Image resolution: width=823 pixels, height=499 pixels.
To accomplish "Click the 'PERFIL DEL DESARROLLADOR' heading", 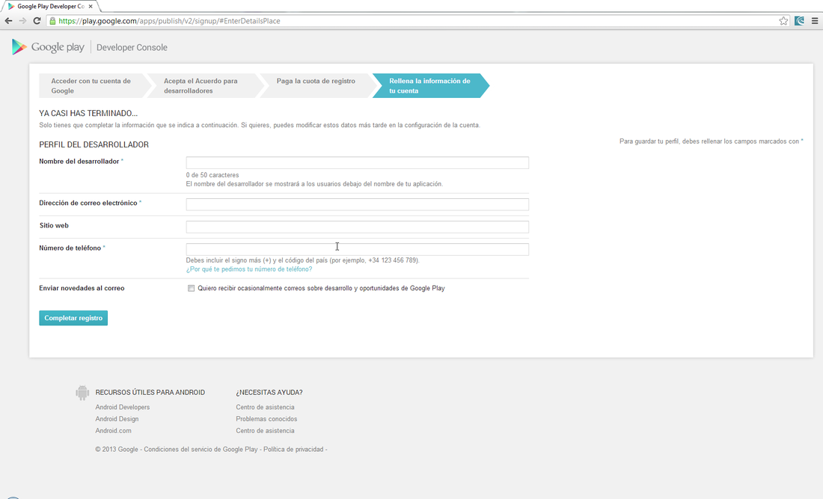I will [x=94, y=145].
